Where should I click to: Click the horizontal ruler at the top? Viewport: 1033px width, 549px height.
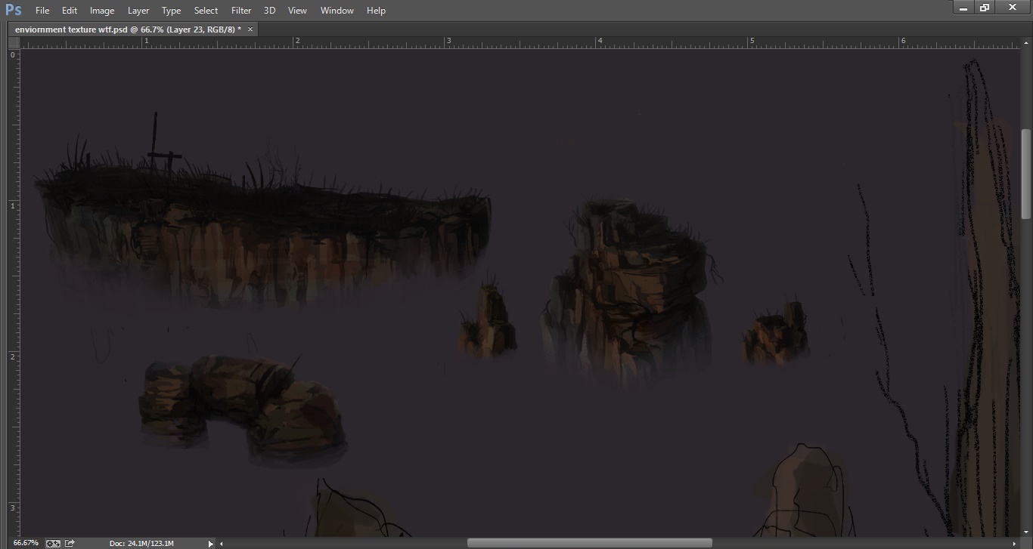coord(520,43)
